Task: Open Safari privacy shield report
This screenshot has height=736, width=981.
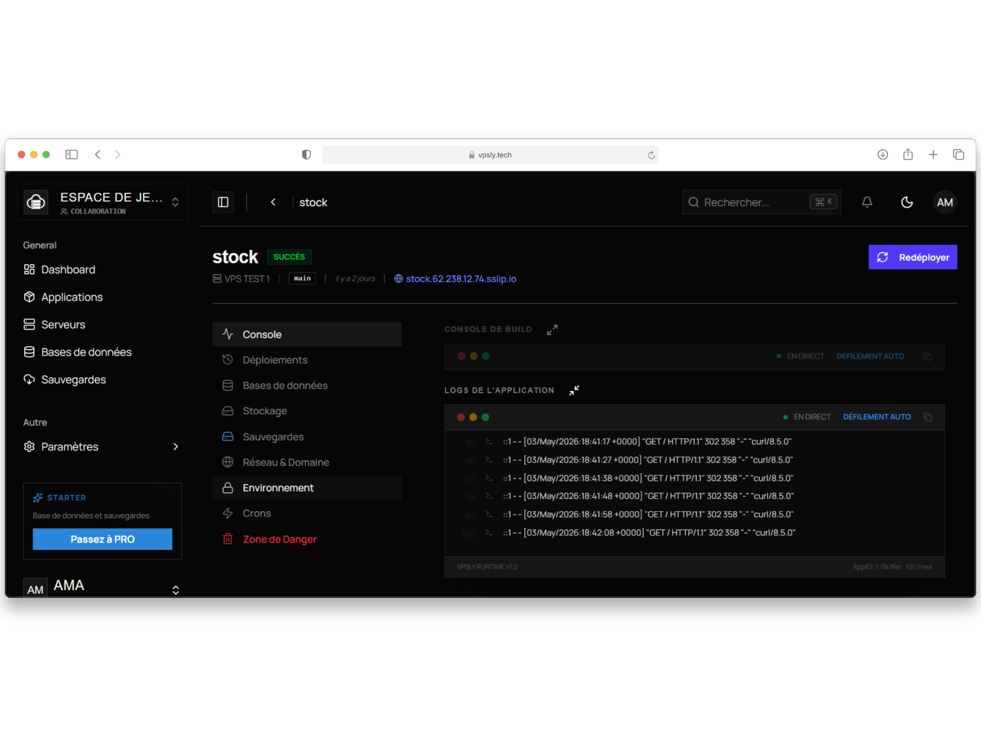Action: point(306,154)
